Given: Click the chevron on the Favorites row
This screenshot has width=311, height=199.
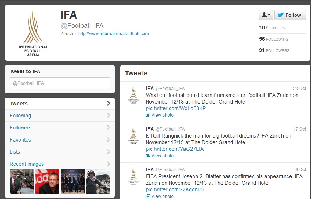Looking at the screenshot, I should click(109, 140).
